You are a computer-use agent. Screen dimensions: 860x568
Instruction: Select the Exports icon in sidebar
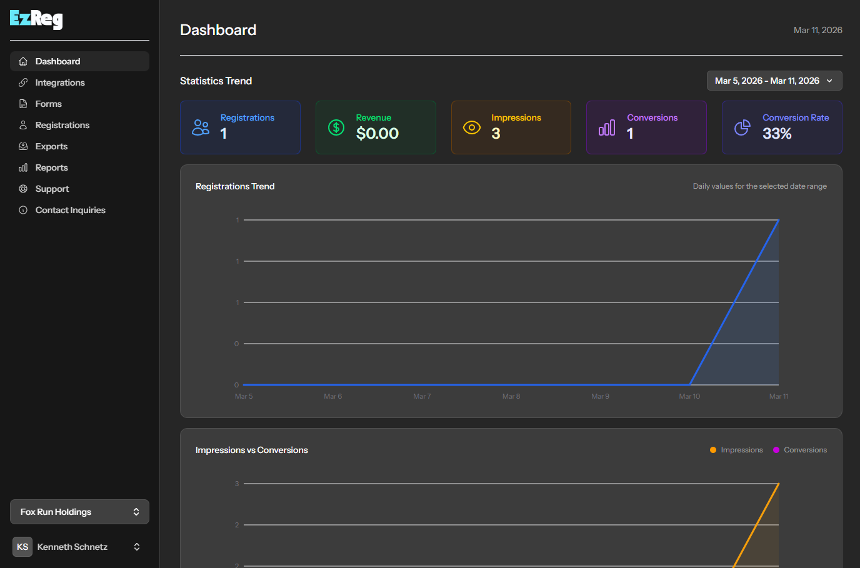coord(23,146)
